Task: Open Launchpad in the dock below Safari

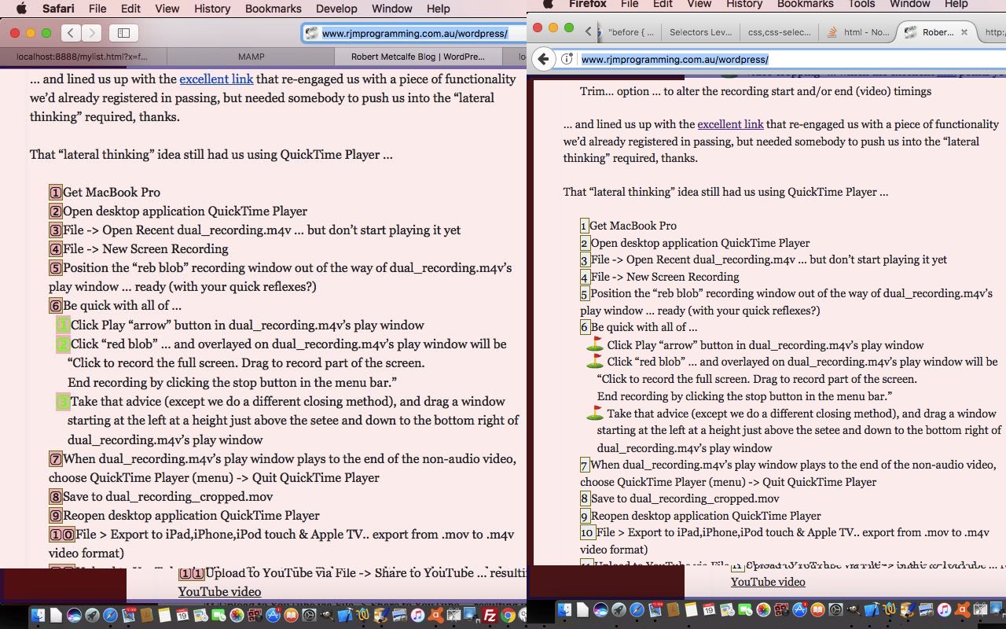Action: pos(92,615)
